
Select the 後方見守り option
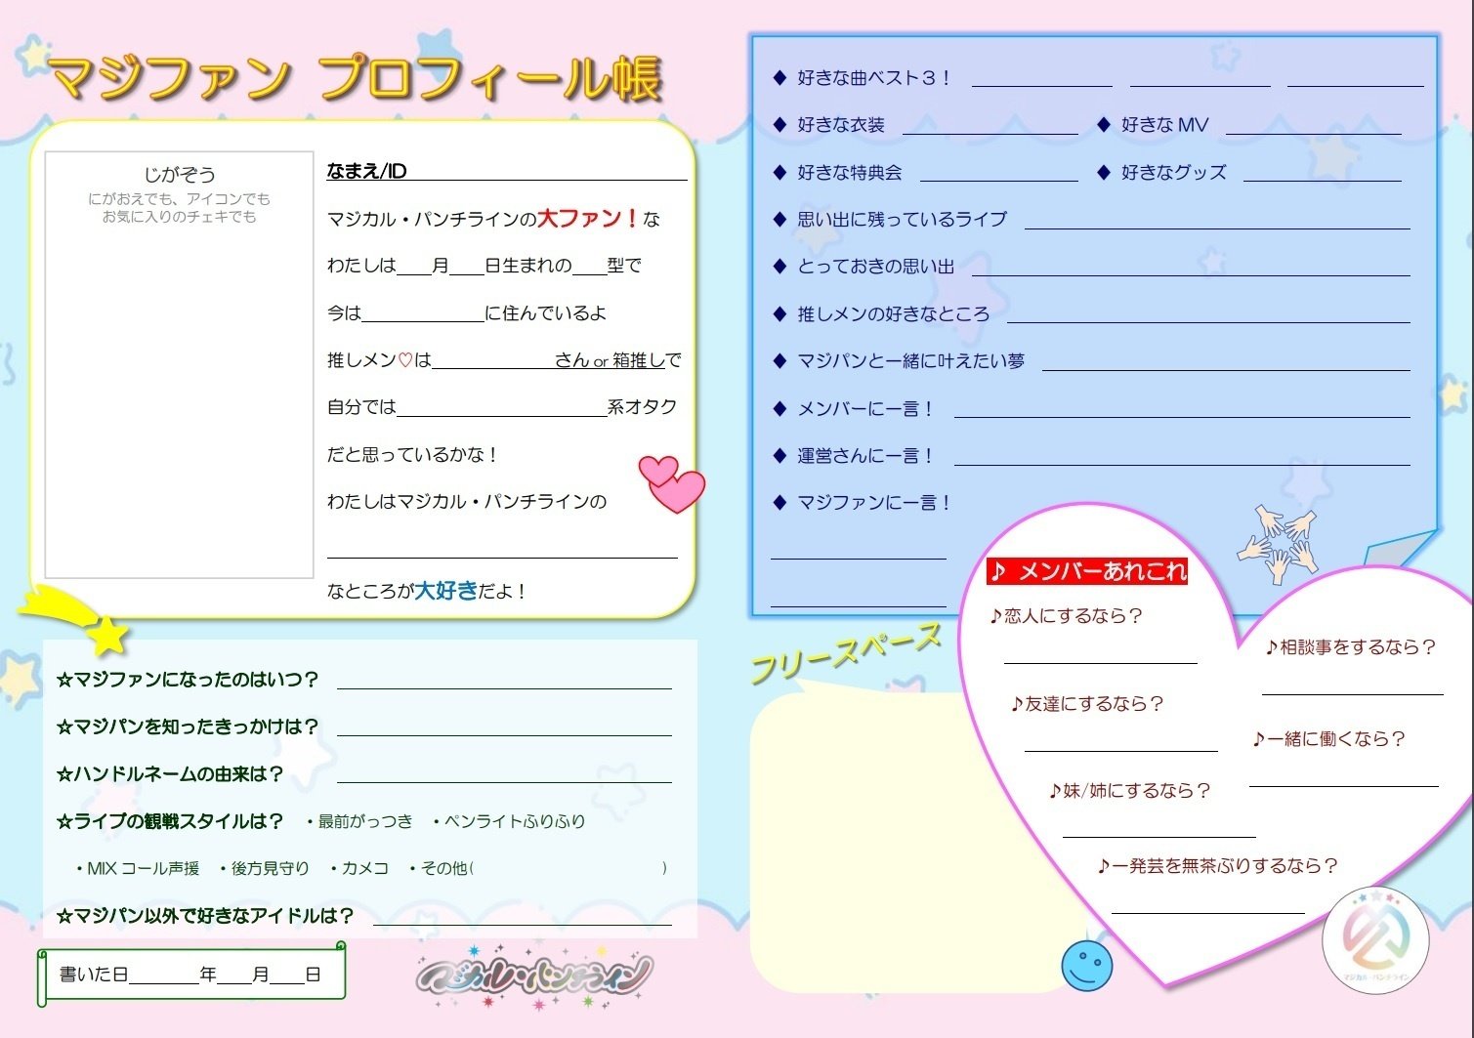click(x=264, y=868)
